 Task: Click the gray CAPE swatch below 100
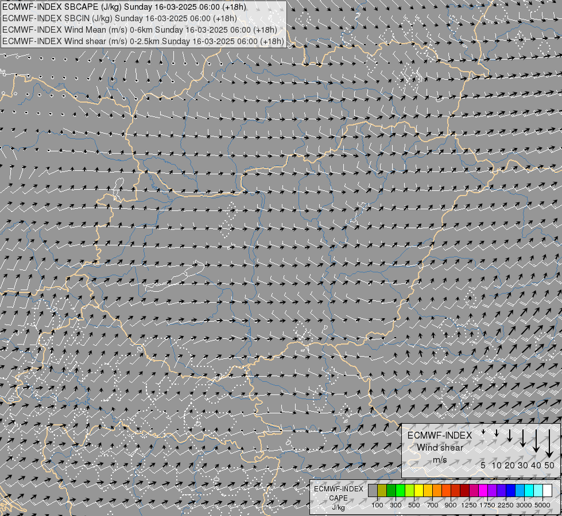(x=373, y=490)
